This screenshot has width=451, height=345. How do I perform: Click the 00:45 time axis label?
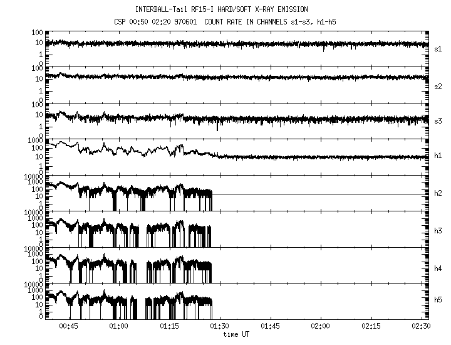pyautogui.click(x=68, y=326)
